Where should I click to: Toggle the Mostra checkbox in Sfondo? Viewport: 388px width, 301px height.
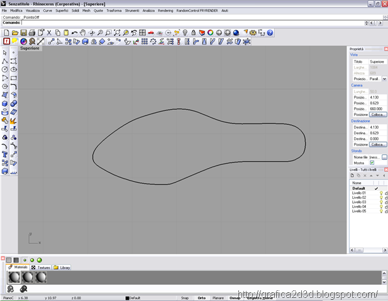(372, 162)
